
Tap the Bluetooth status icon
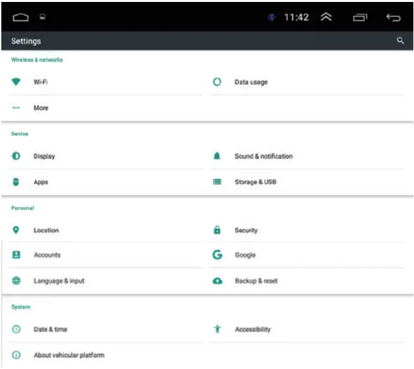click(271, 17)
